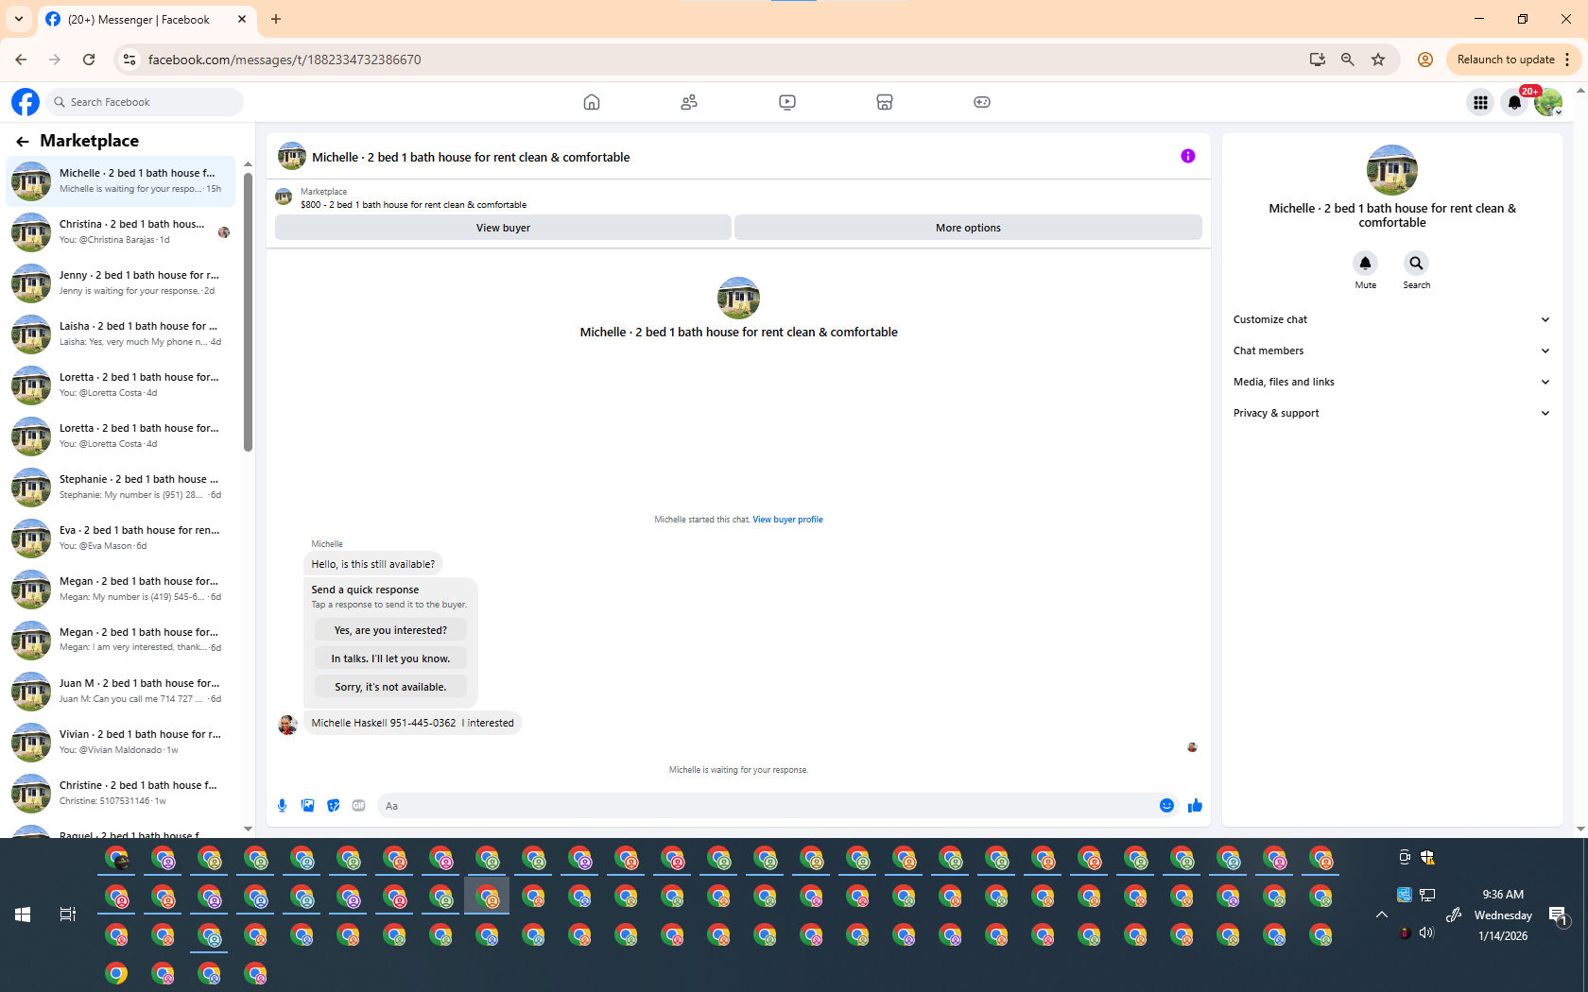Open Laisha's 2 bed 1 bath conversation
Viewport: 1588px width, 992px height.
pyautogui.click(x=121, y=334)
